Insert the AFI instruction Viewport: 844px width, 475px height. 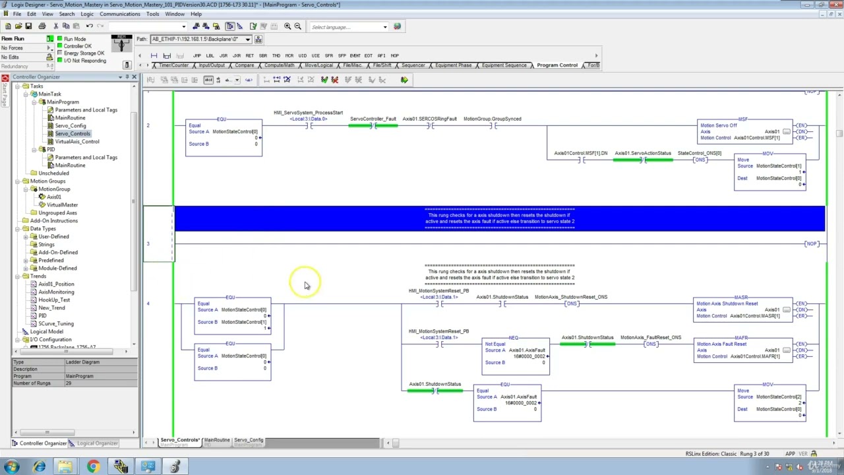click(381, 55)
